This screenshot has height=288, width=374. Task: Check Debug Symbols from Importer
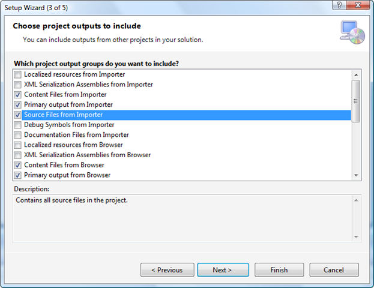point(18,125)
